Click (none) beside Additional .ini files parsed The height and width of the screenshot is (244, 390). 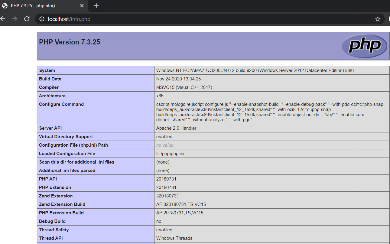tap(163, 171)
